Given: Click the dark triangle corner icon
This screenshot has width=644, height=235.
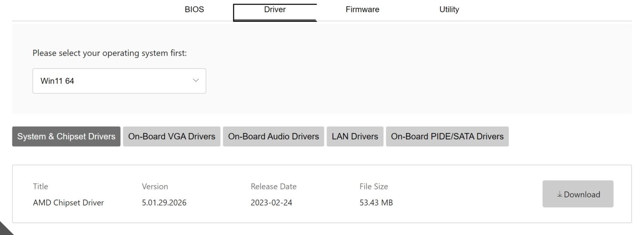Looking at the screenshot, I should pyautogui.click(x=5, y=230).
